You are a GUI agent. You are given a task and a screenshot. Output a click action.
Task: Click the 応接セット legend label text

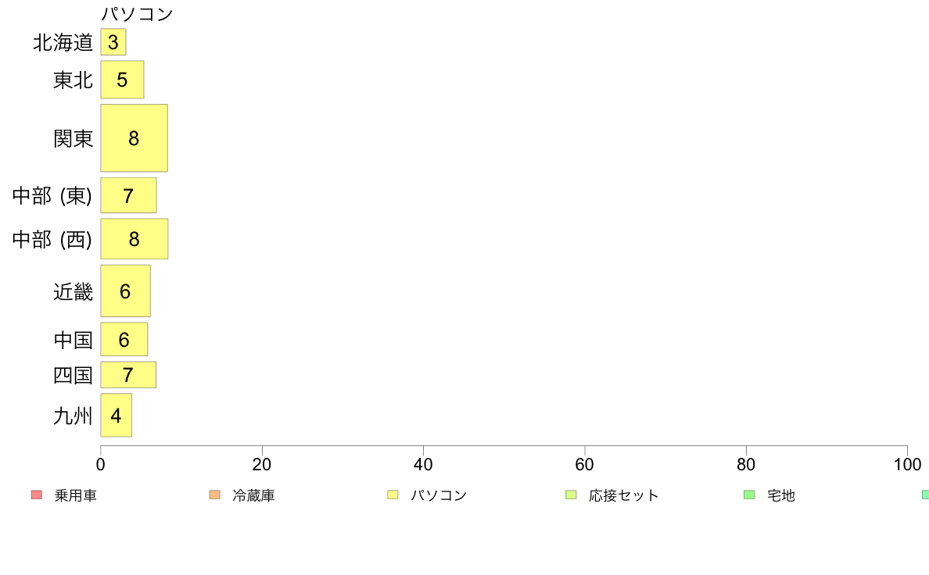click(624, 495)
